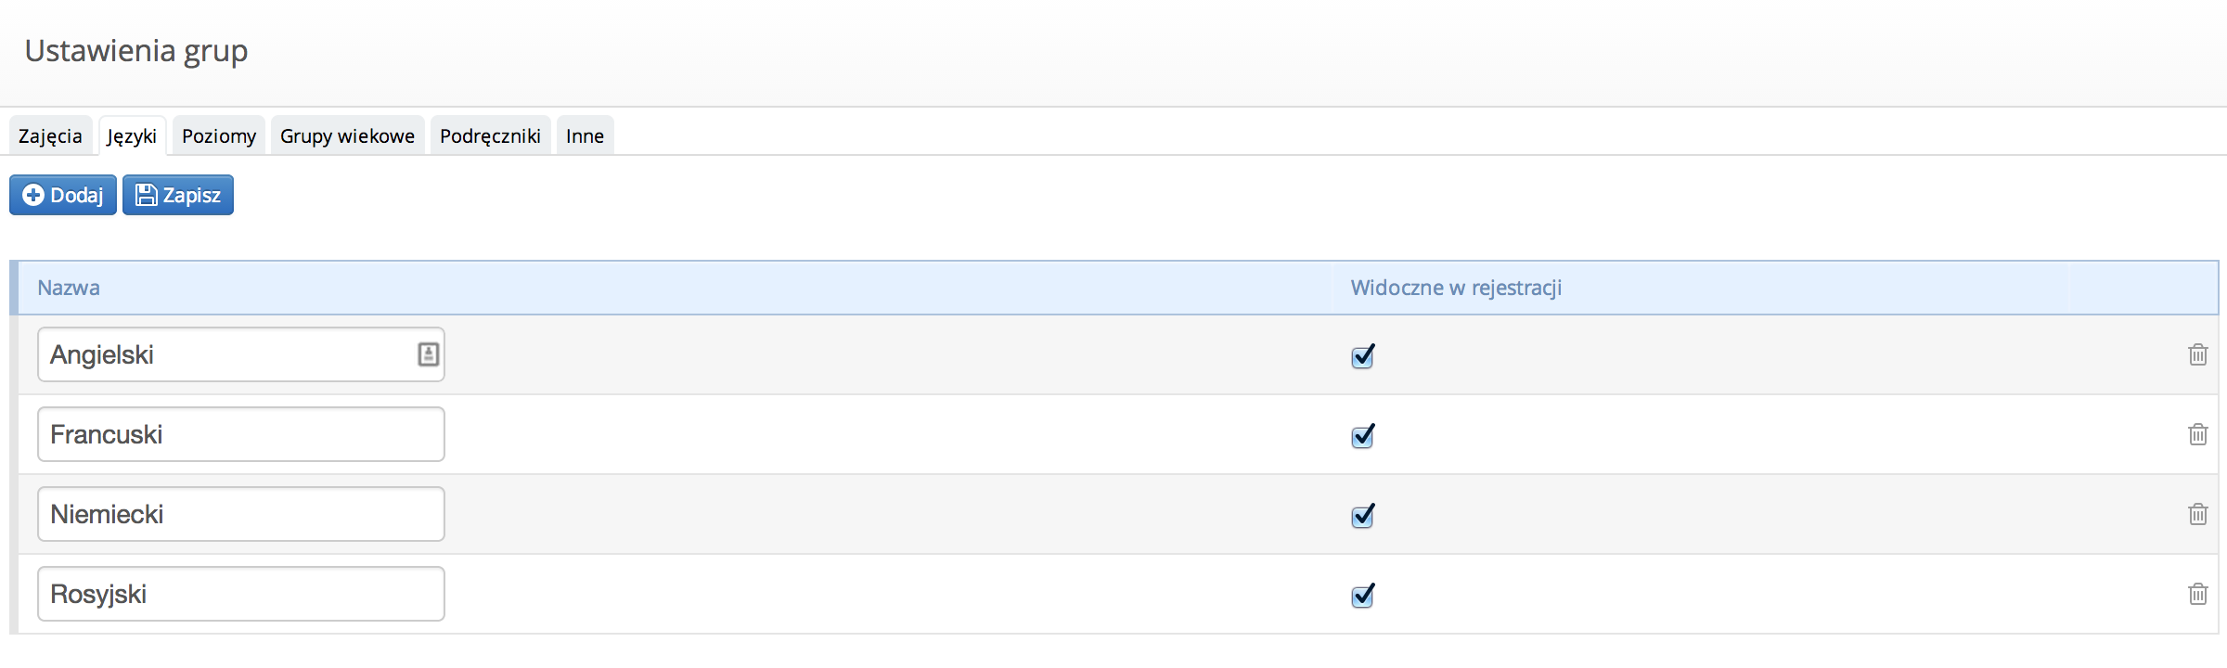Image resolution: width=2227 pixels, height=668 pixels.
Task: Go to the Podręczniki tab
Action: point(490,136)
